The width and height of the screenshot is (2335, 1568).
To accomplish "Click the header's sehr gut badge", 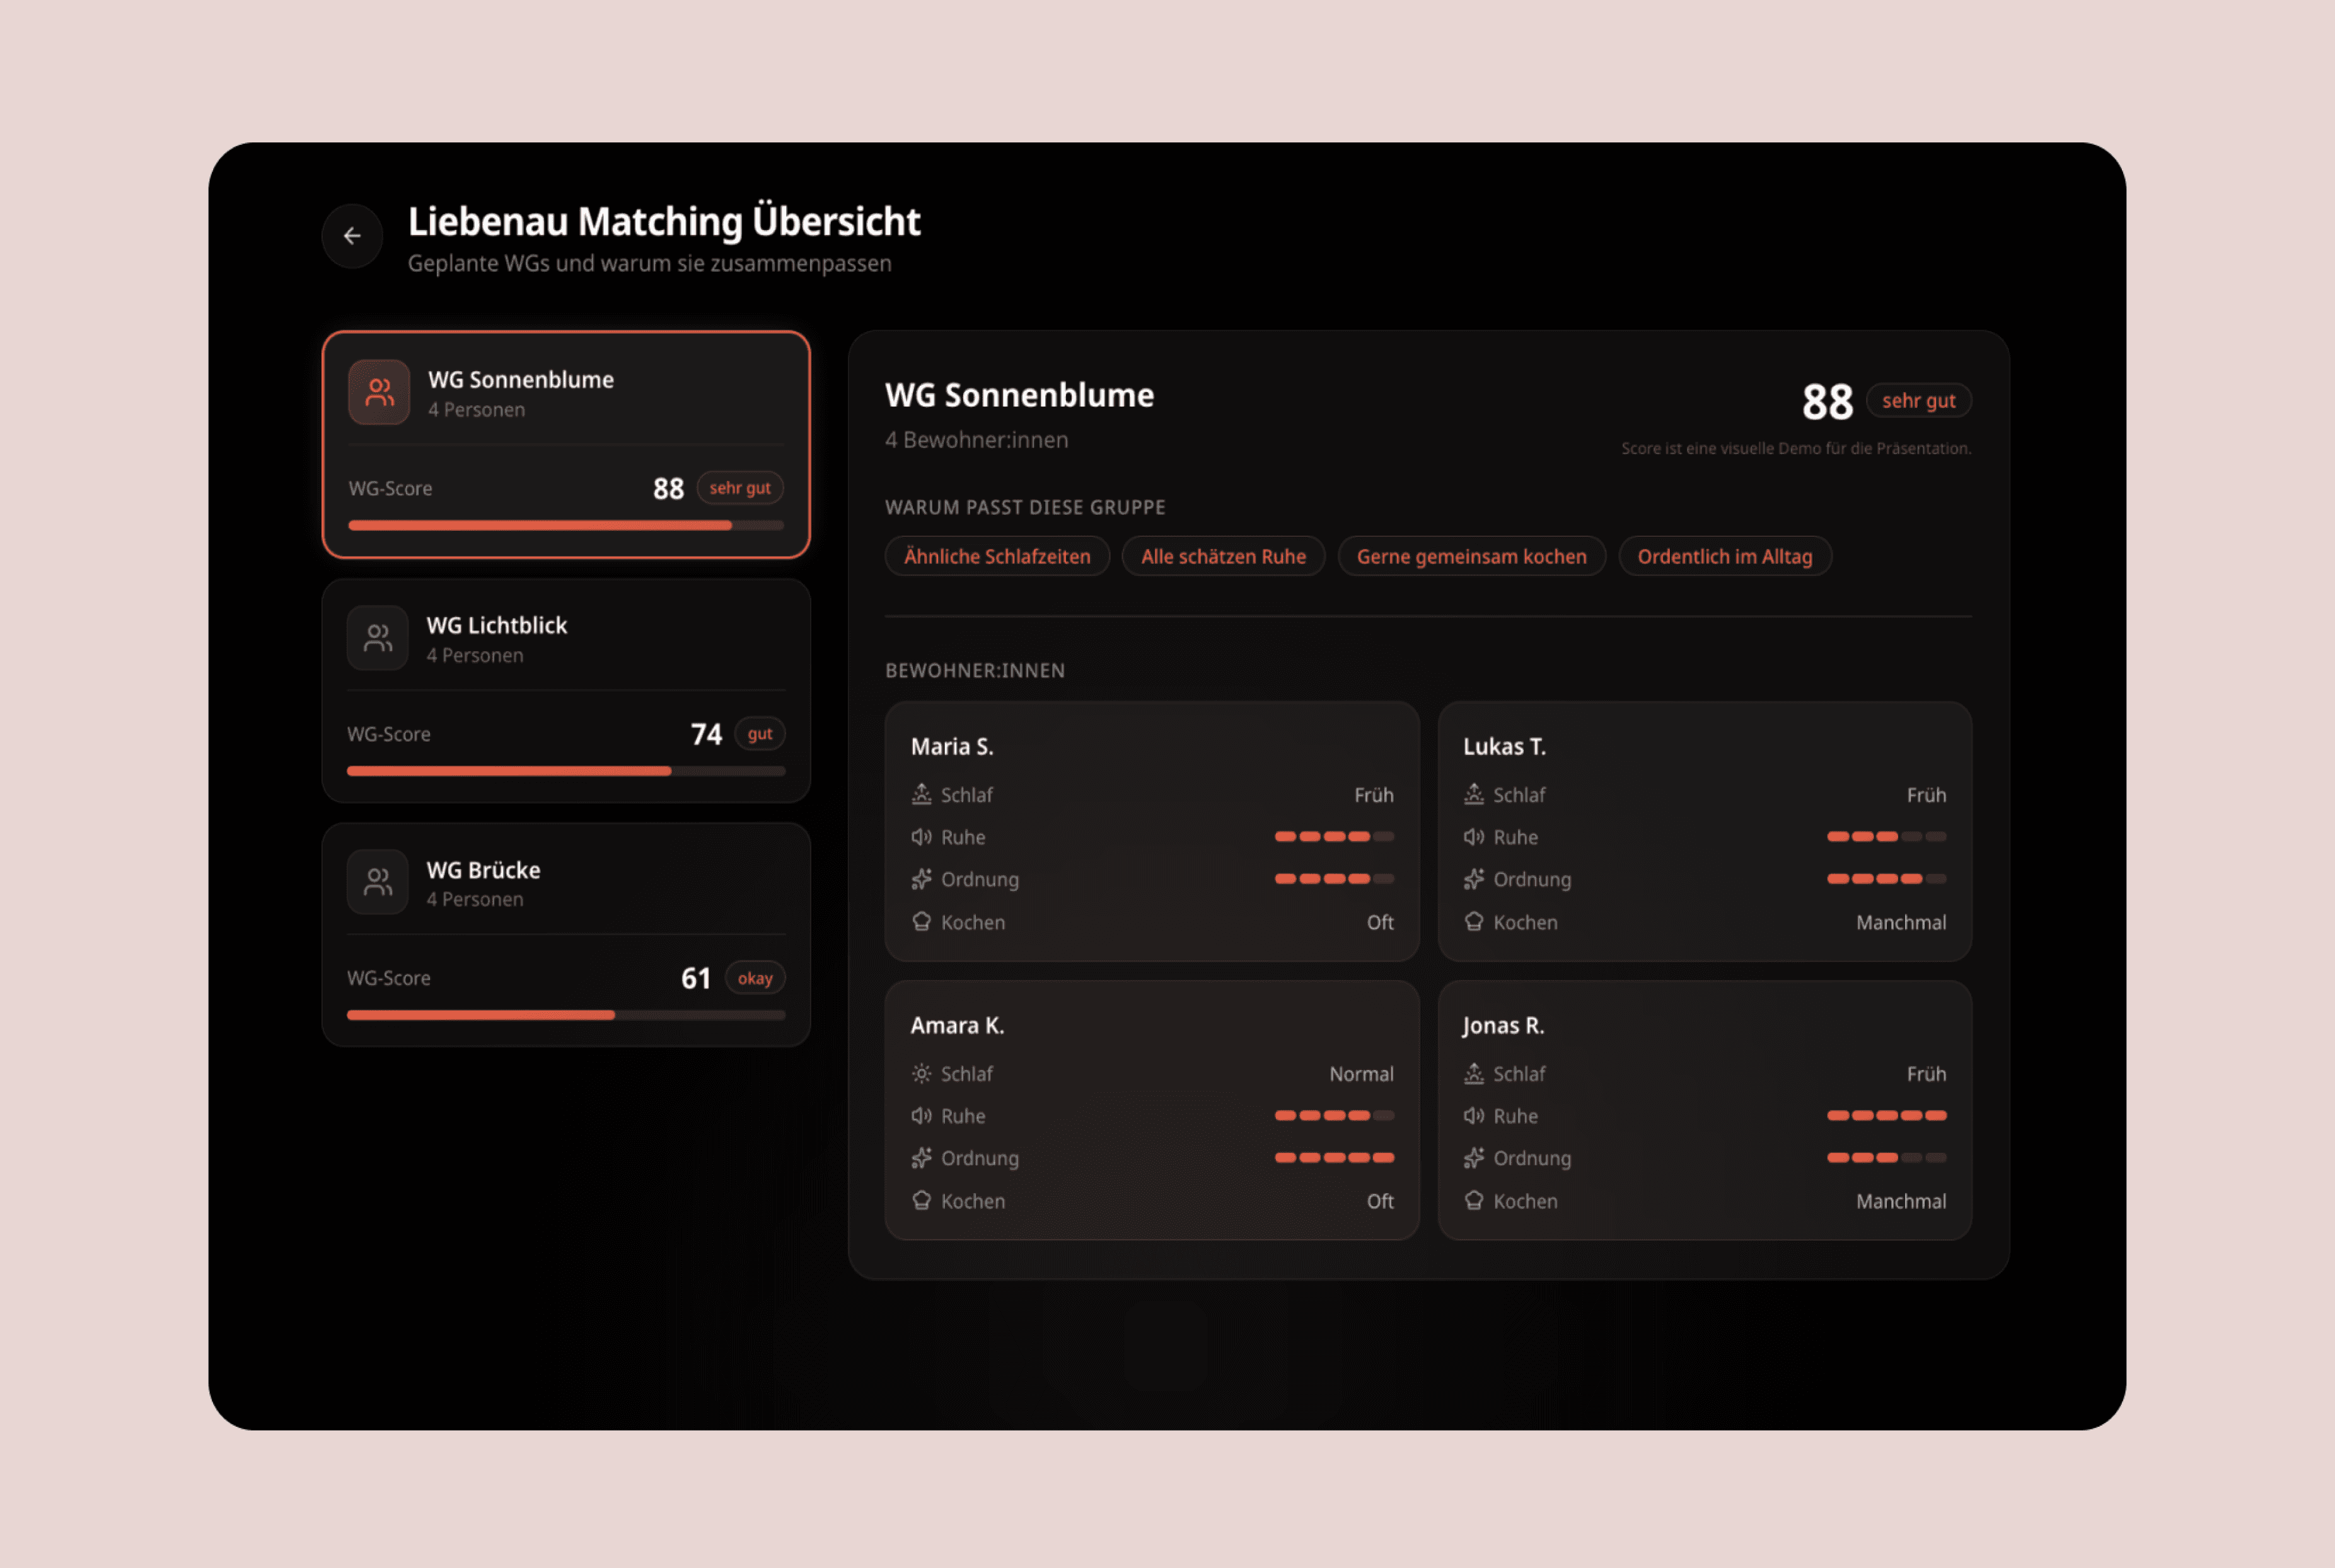I will click(x=1918, y=401).
